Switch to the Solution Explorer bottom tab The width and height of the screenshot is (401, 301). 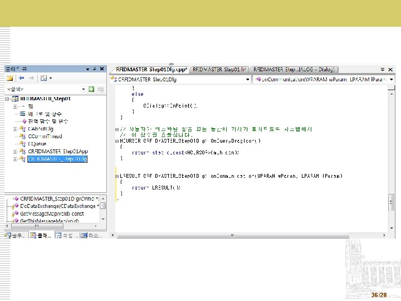[x=16, y=235]
